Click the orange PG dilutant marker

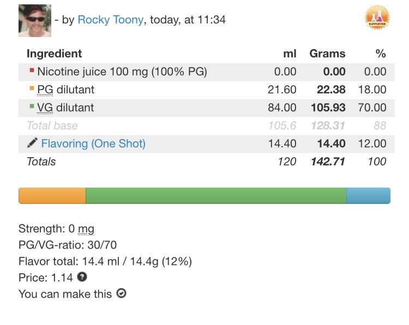[x=32, y=88]
